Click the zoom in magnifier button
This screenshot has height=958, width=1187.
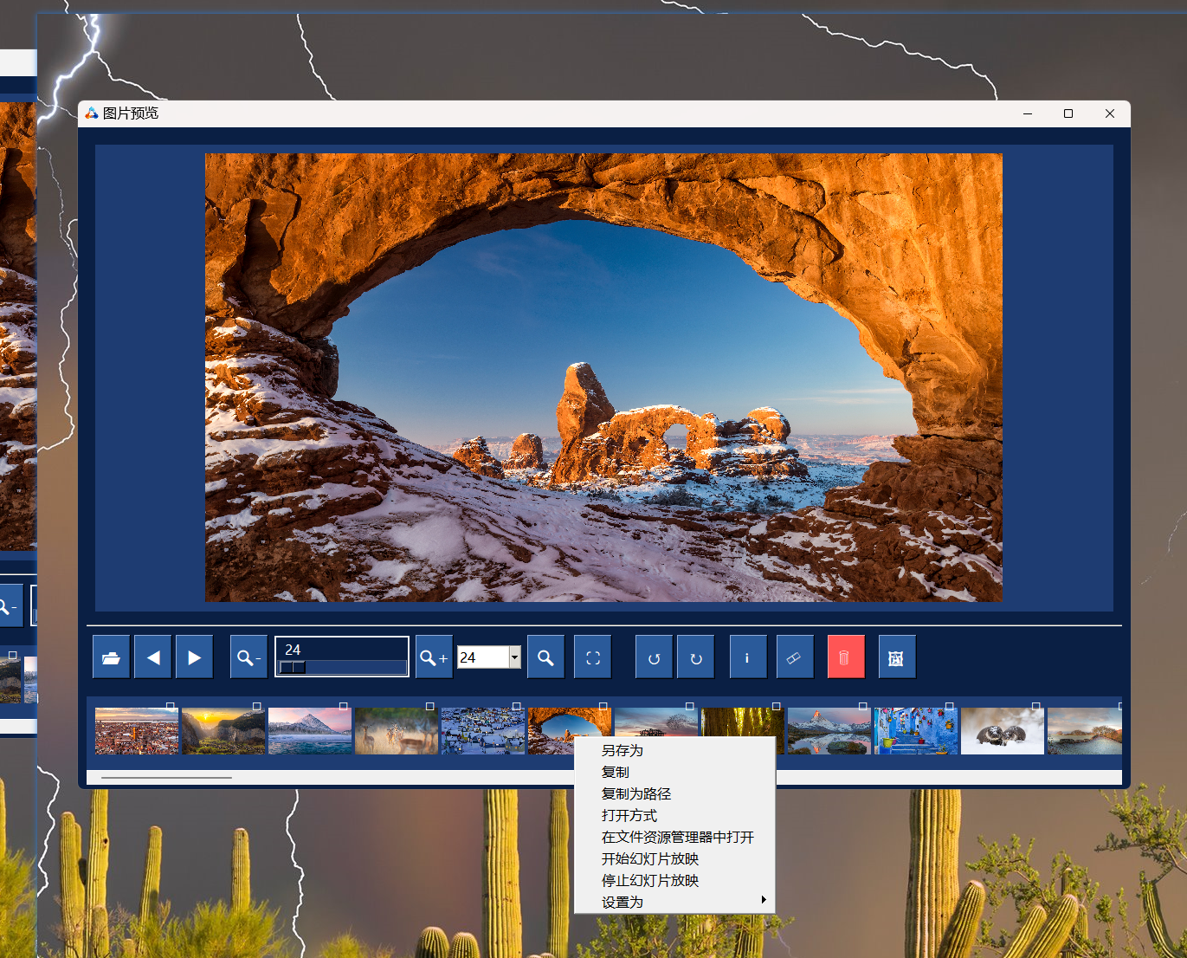click(x=434, y=657)
